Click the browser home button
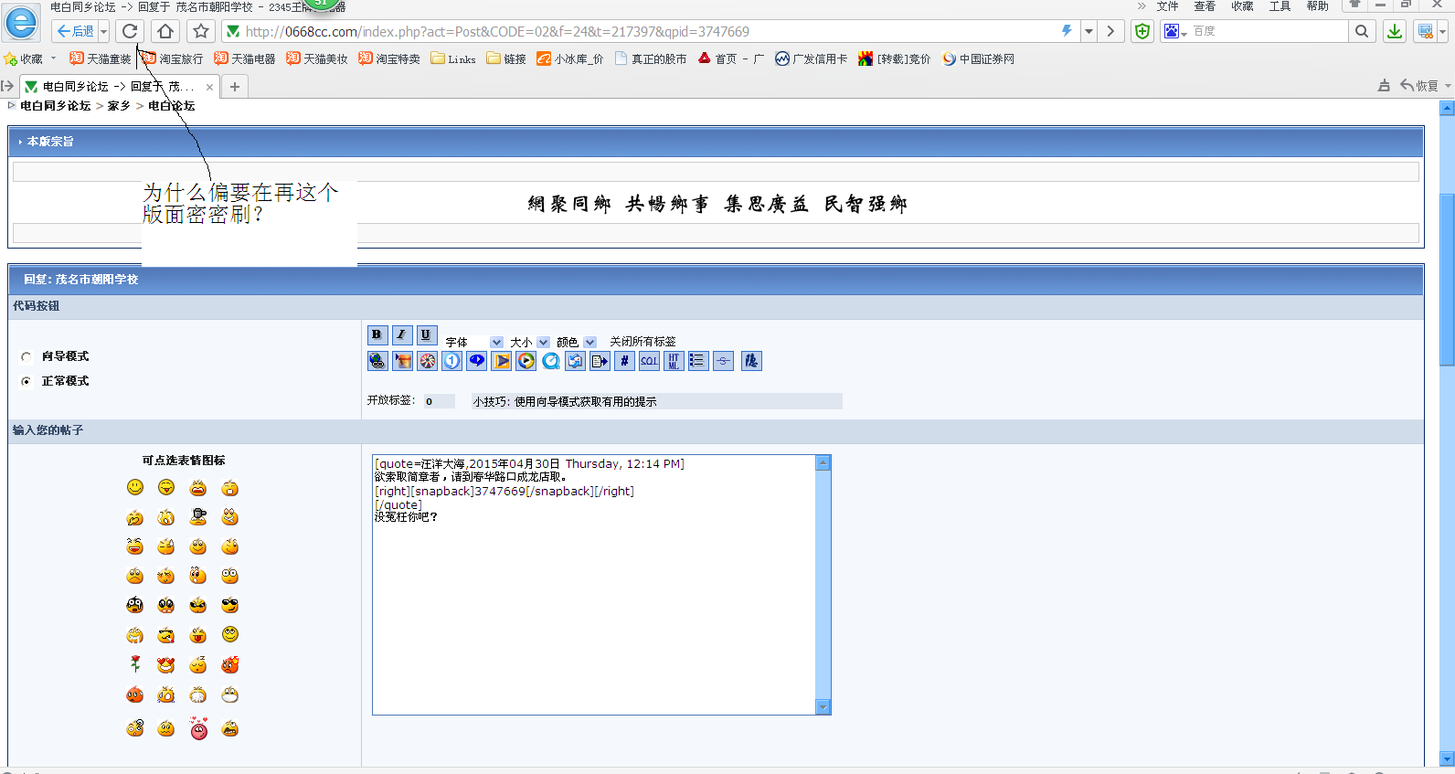1455x774 pixels. (x=165, y=31)
